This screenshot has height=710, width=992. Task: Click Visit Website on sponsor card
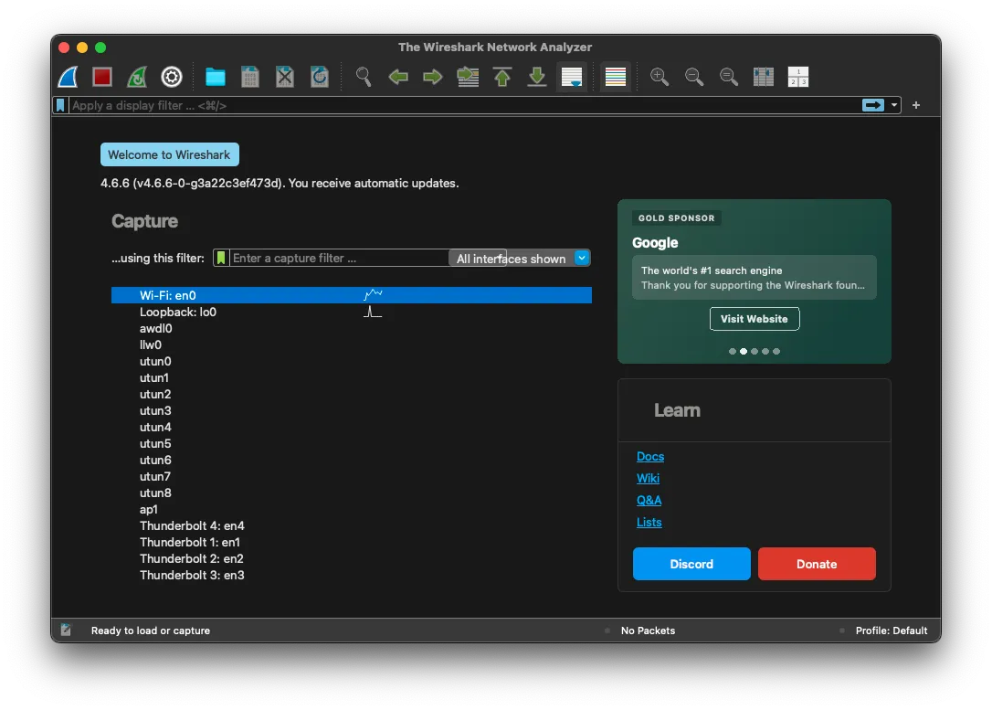(x=755, y=319)
